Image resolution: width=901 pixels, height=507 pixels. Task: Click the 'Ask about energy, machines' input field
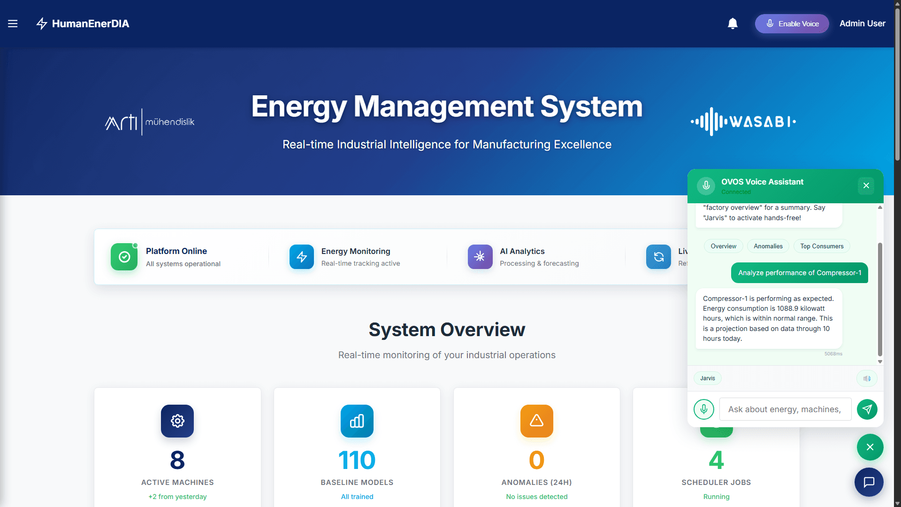coord(785,409)
